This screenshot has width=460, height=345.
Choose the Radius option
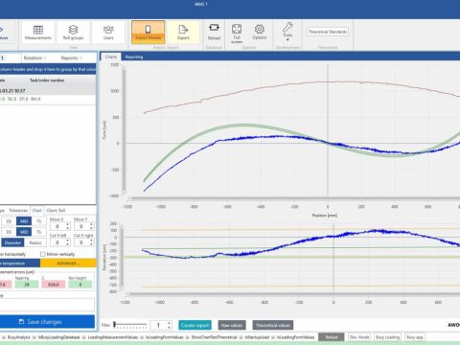pyautogui.click(x=35, y=242)
